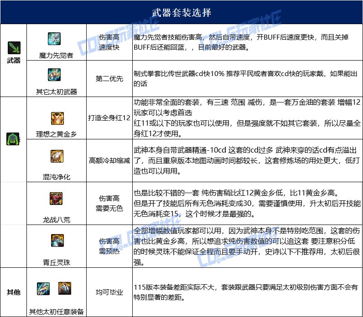Click the 其它太初武器 weapon icon
The image size is (363, 317).
click(x=54, y=75)
